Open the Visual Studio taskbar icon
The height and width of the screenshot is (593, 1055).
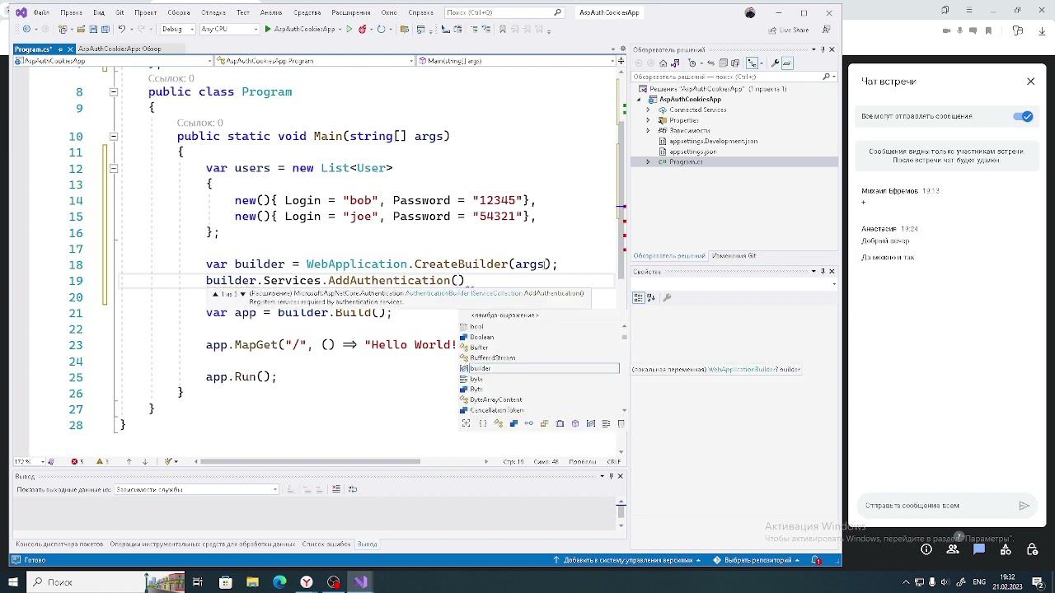click(360, 582)
